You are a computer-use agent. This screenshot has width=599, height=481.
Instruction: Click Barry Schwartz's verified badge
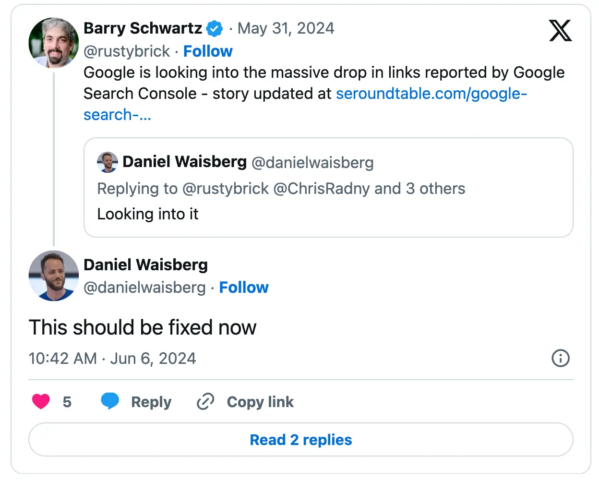[x=215, y=29]
